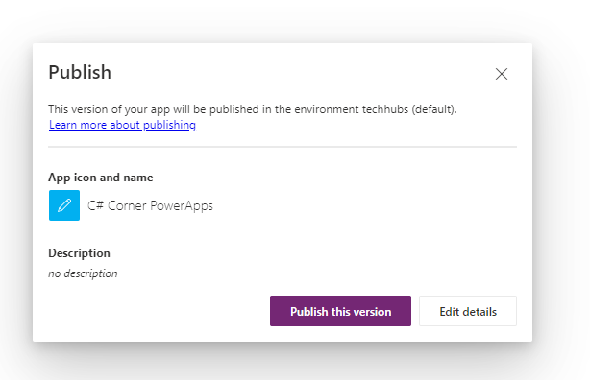Open Learn more about publishing link
590x380 pixels.
[x=122, y=125]
